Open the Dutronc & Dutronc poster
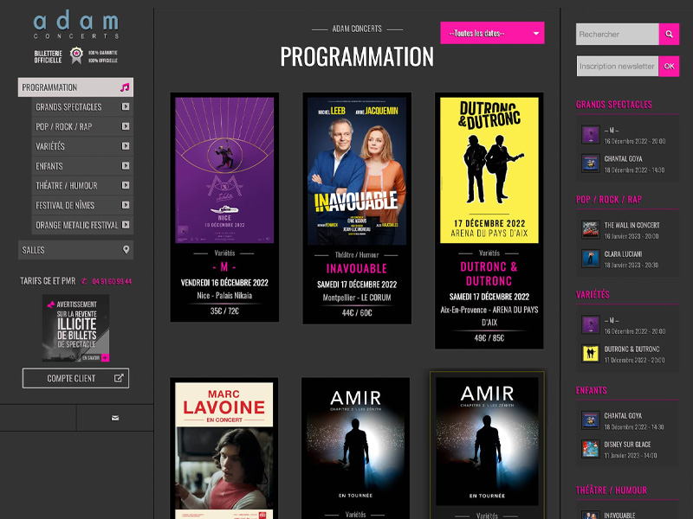Viewport: 693px width, 519px height. (x=489, y=169)
